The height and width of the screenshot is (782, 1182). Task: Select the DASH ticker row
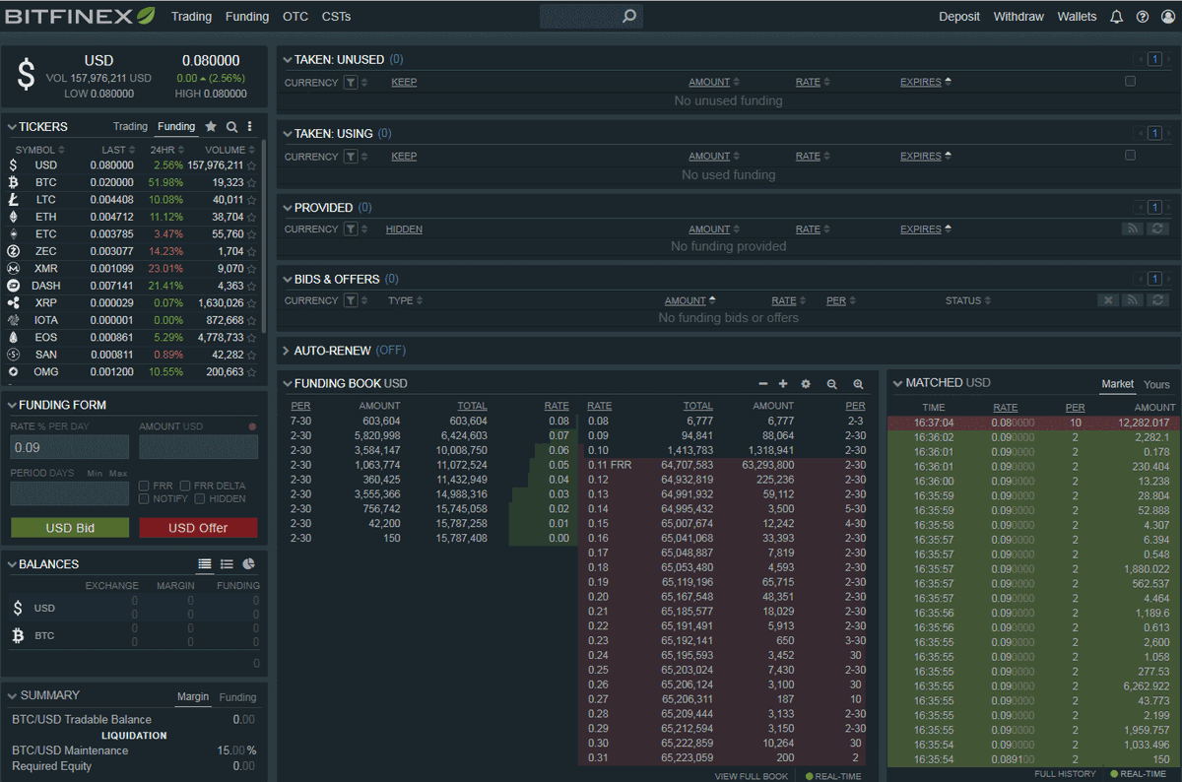click(x=133, y=286)
